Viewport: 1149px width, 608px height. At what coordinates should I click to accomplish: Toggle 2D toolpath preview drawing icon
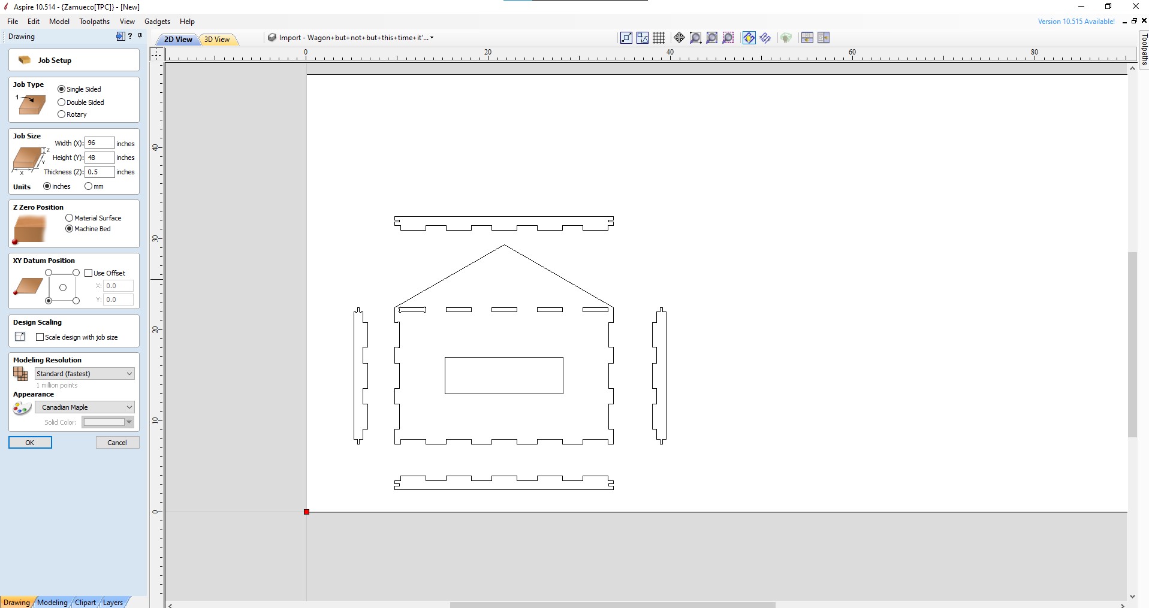[749, 38]
